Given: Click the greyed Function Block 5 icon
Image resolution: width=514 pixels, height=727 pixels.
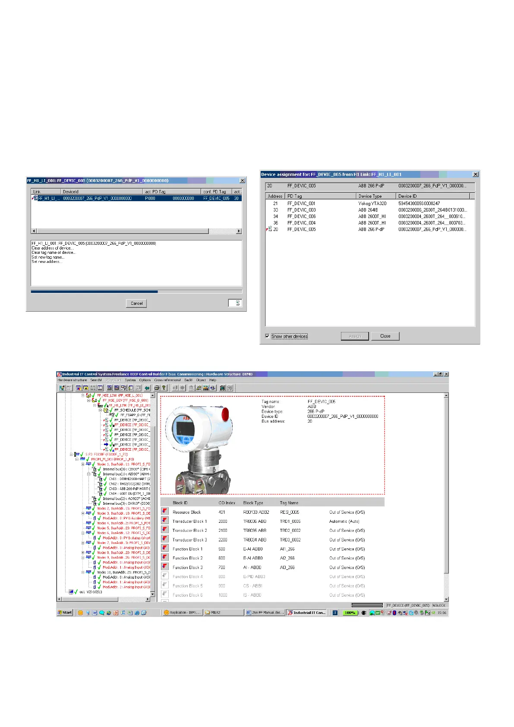Looking at the screenshot, I should point(165,585).
